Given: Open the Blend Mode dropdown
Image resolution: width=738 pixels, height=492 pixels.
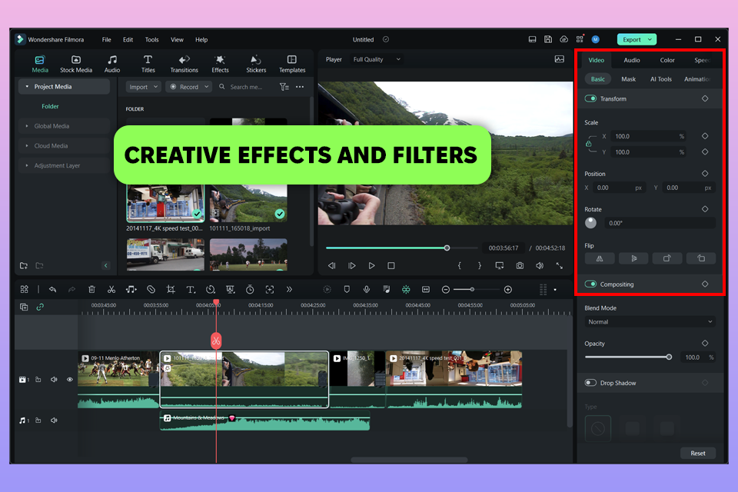Looking at the screenshot, I should [650, 322].
